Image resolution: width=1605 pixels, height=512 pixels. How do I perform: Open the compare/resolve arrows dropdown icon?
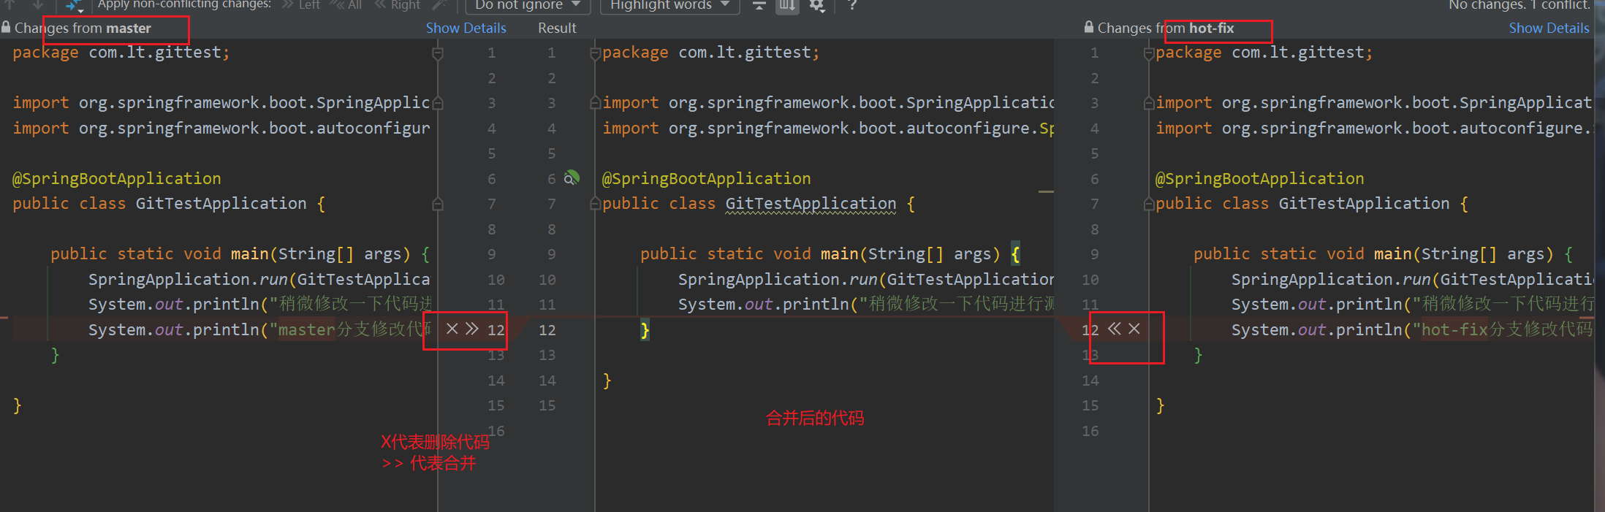coord(74,5)
